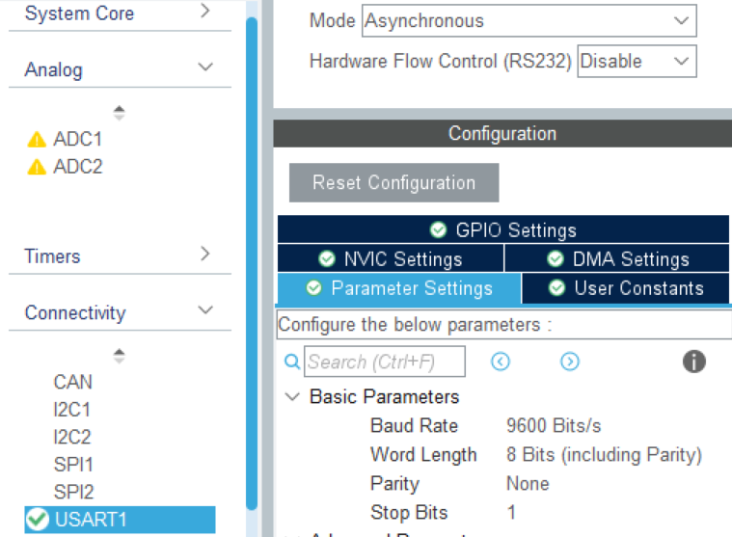The width and height of the screenshot is (732, 537).
Task: Click the parameter search field
Action: tap(385, 362)
